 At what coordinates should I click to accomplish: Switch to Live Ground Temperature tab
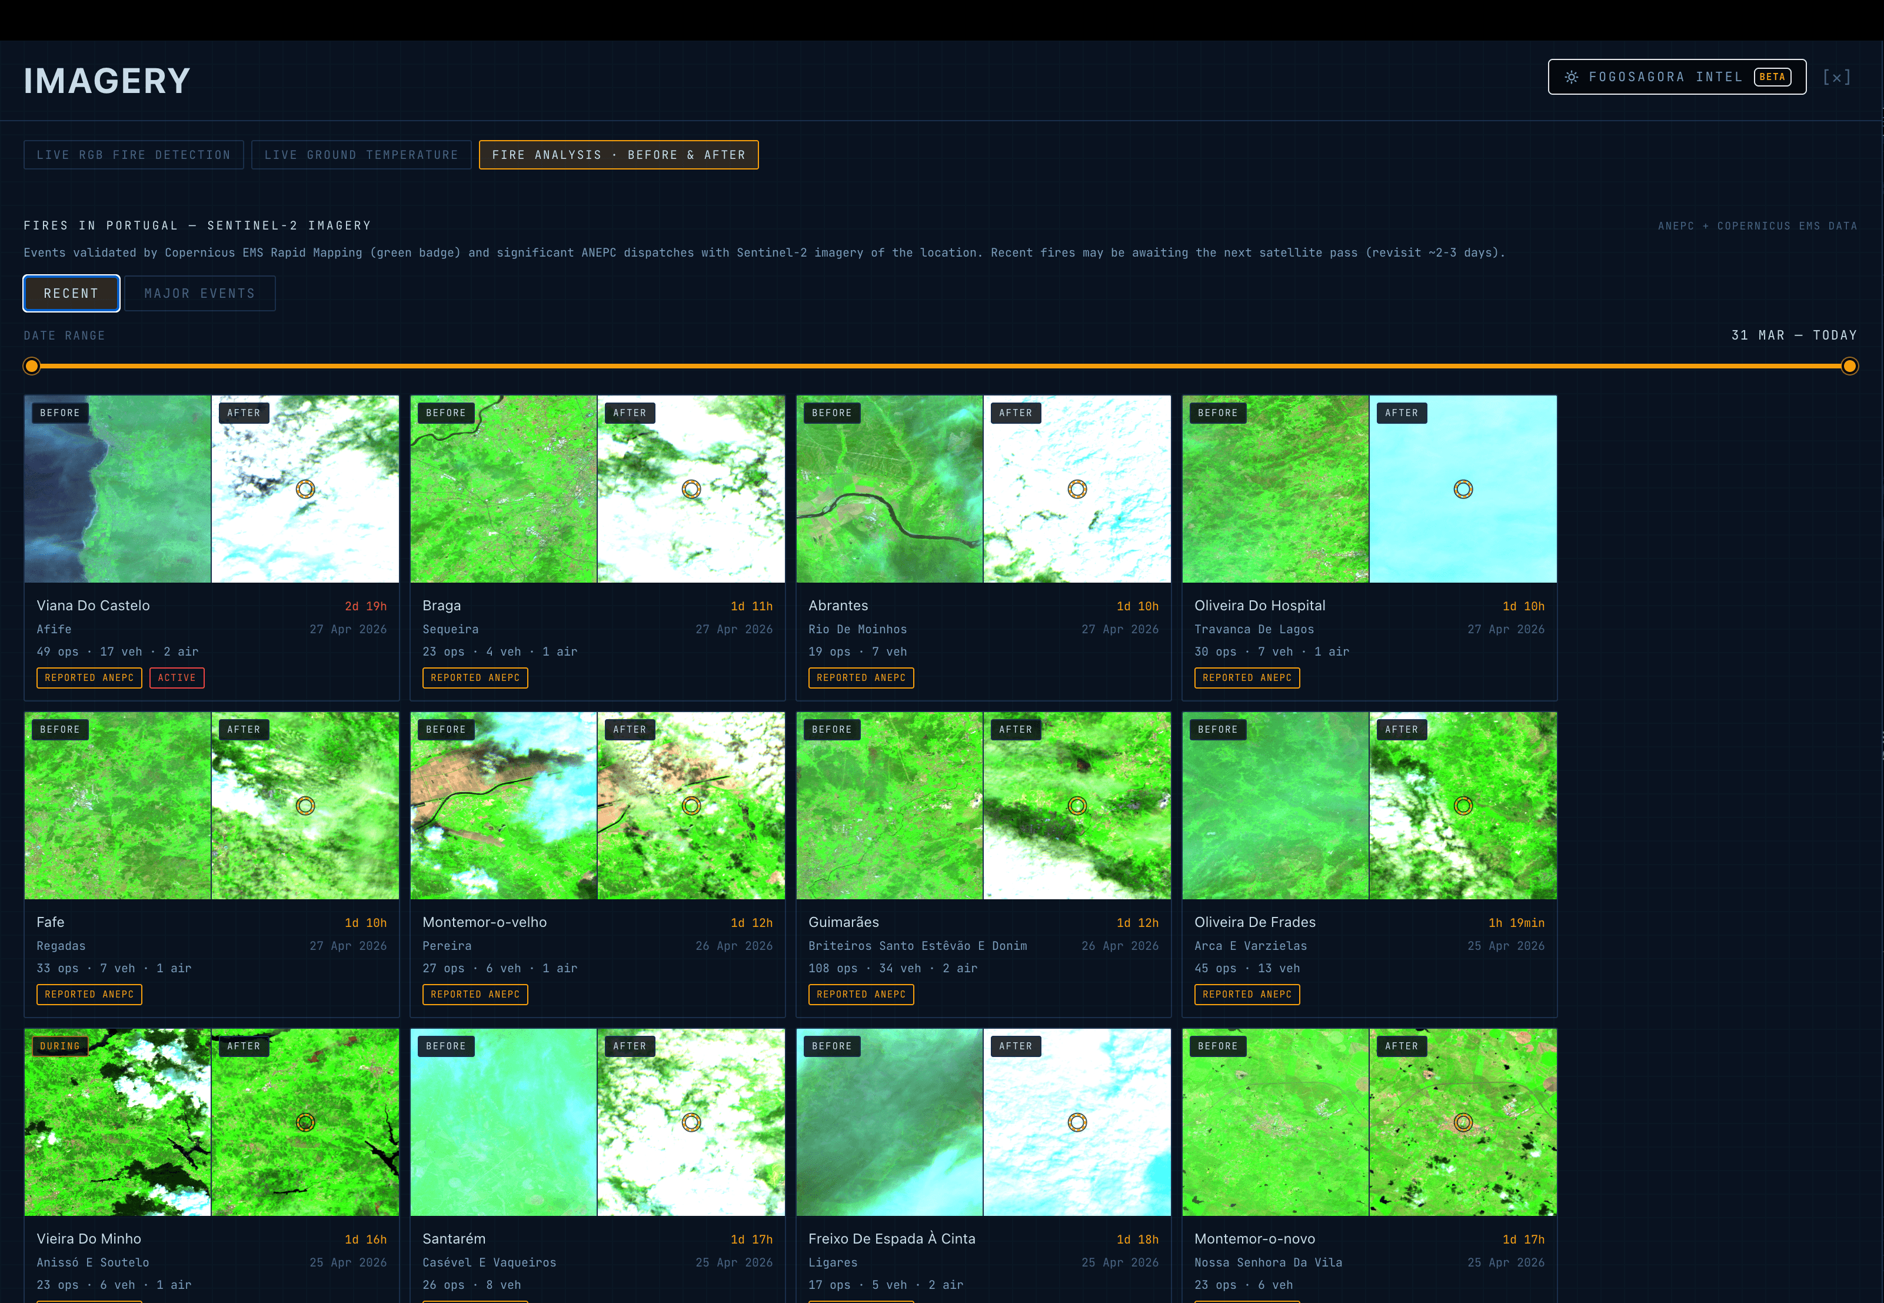click(361, 155)
